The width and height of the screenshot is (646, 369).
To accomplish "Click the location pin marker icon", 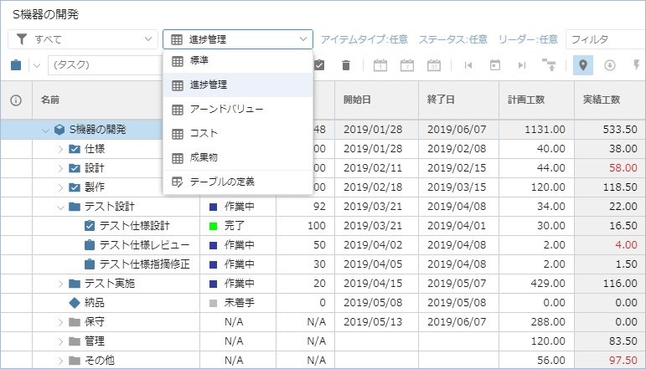I will 584,65.
